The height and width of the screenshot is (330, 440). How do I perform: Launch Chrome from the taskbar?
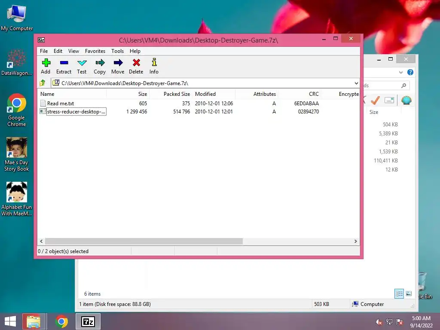pos(61,321)
